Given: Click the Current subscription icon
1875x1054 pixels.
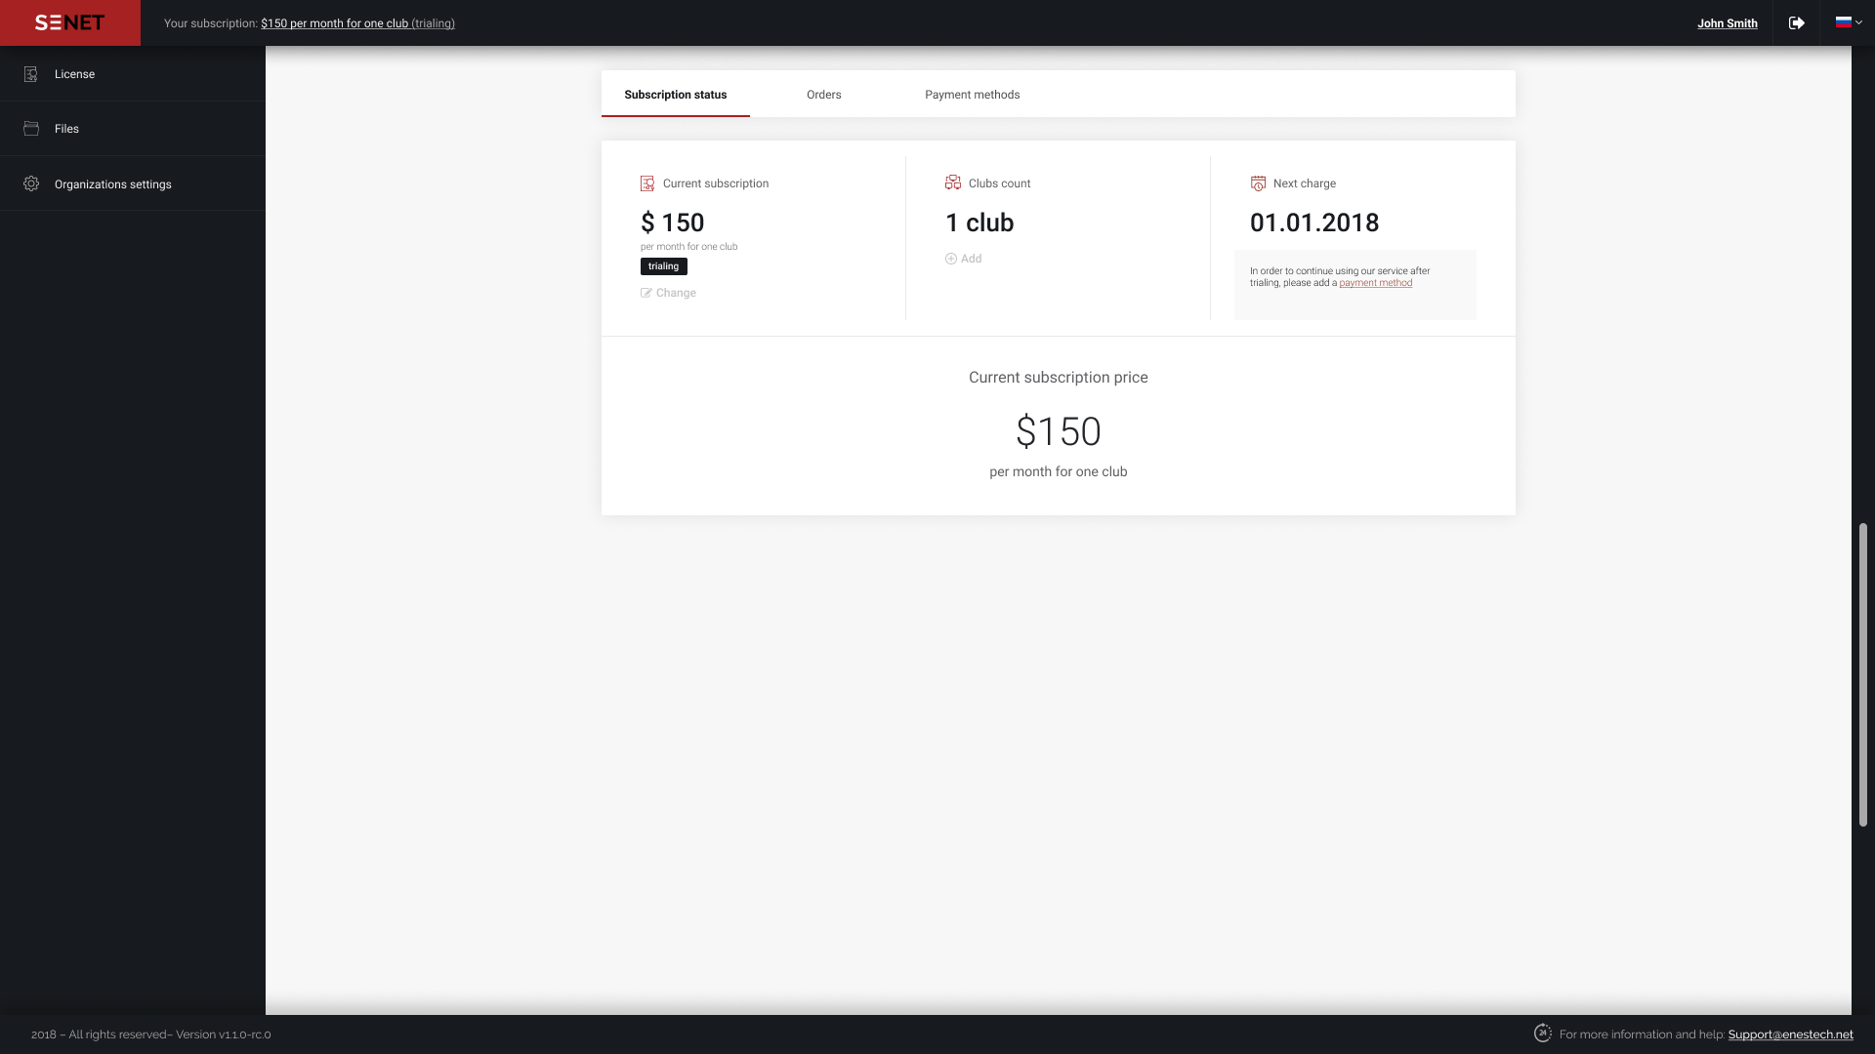Looking at the screenshot, I should pos(647,183).
